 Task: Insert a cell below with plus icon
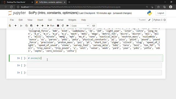click(x=15, y=26)
